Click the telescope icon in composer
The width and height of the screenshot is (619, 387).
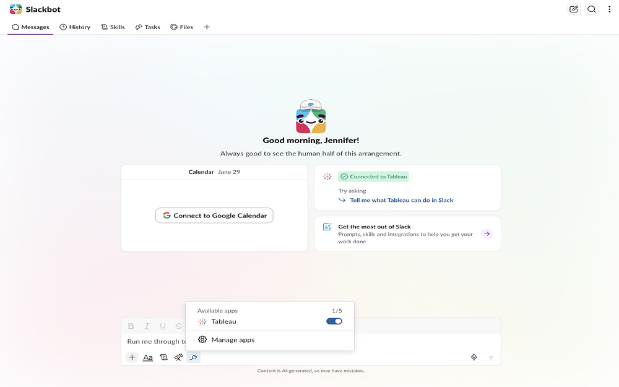point(178,357)
